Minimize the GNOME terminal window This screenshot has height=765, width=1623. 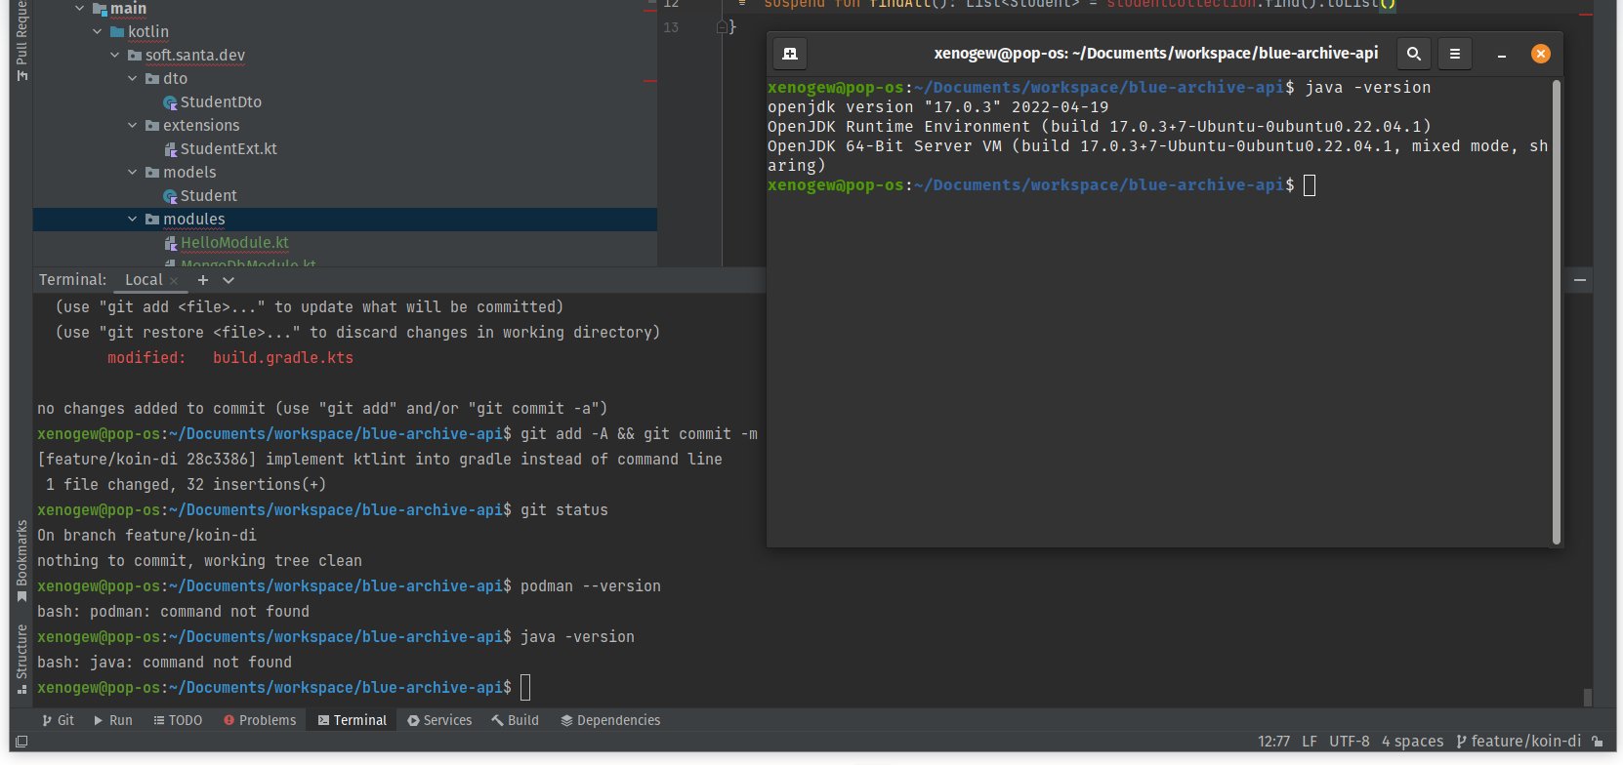1502,55
